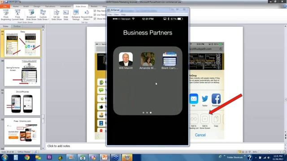Start slideshow From Beginning
Viewport: 287px width, 161px height.
coord(6,15)
